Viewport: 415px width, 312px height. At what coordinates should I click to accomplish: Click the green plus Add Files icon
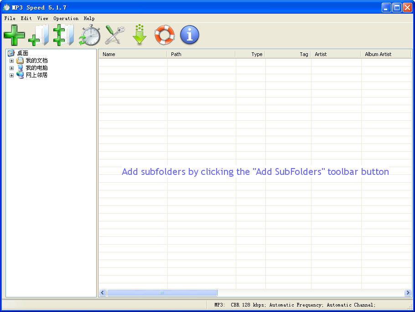(x=14, y=35)
